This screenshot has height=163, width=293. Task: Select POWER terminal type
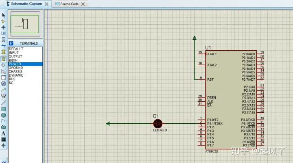pos(25,64)
